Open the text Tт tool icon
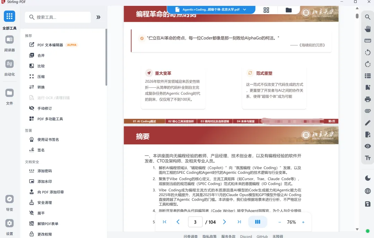The width and height of the screenshot is (374, 238). [x=367, y=158]
